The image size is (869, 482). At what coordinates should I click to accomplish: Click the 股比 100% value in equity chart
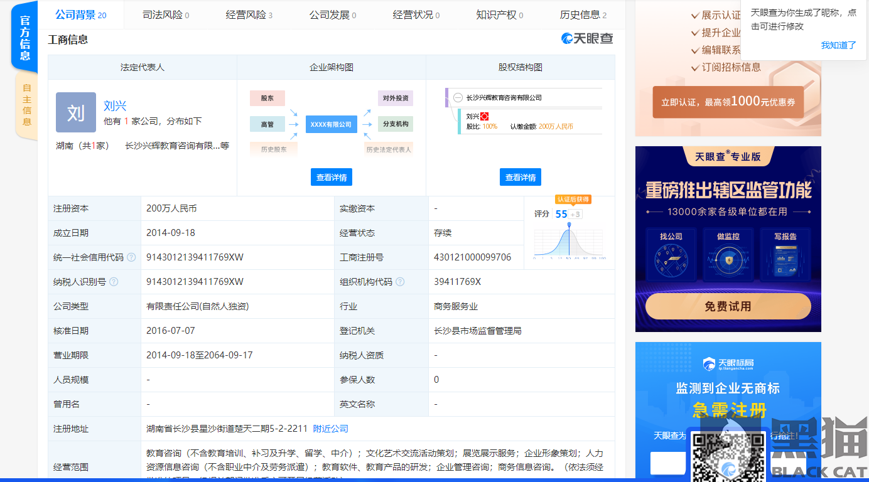pos(490,127)
